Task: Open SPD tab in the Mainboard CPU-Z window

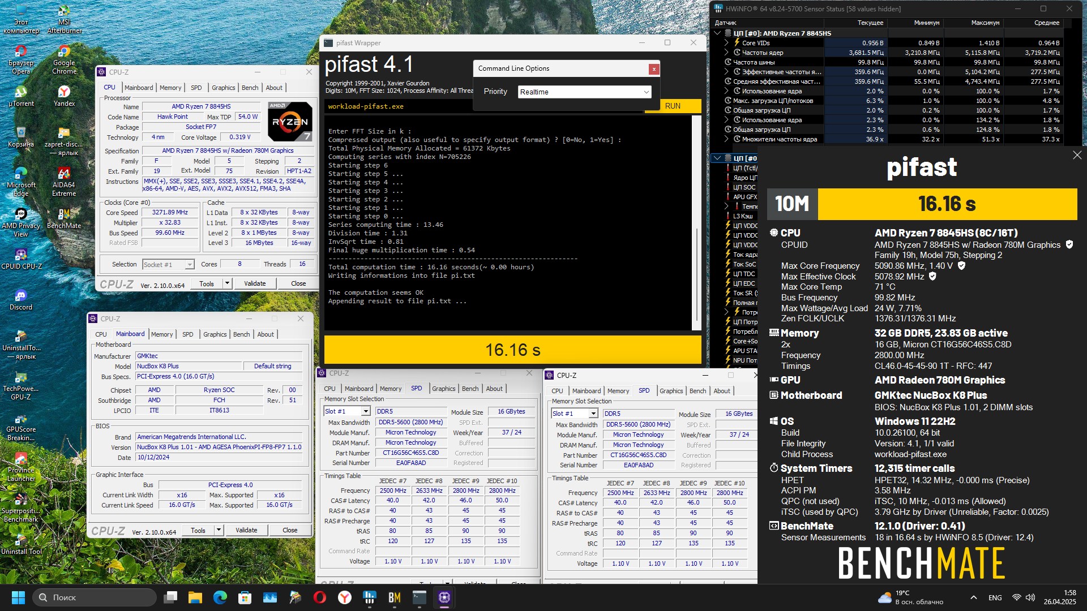Action: [188, 334]
